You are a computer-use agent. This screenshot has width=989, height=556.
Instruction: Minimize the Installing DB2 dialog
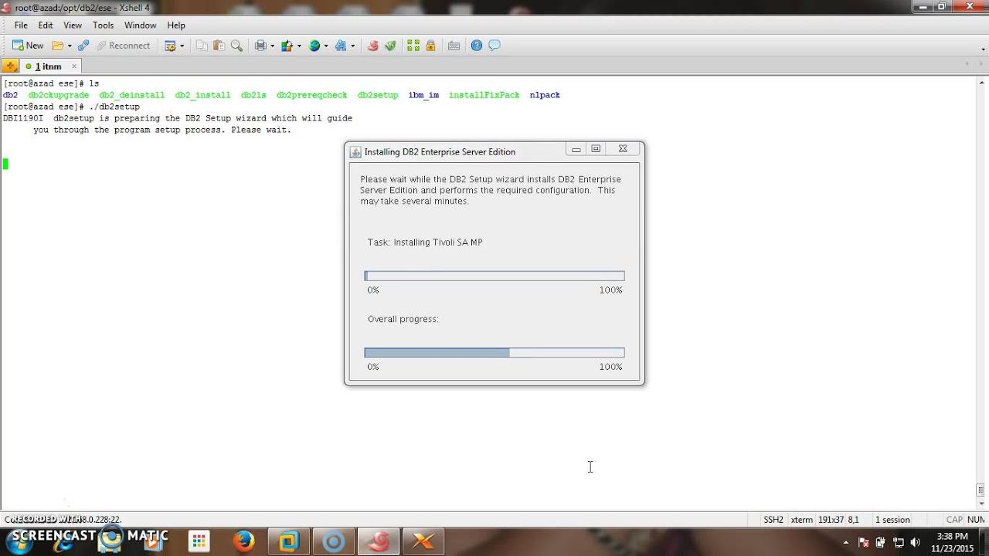pyautogui.click(x=576, y=150)
